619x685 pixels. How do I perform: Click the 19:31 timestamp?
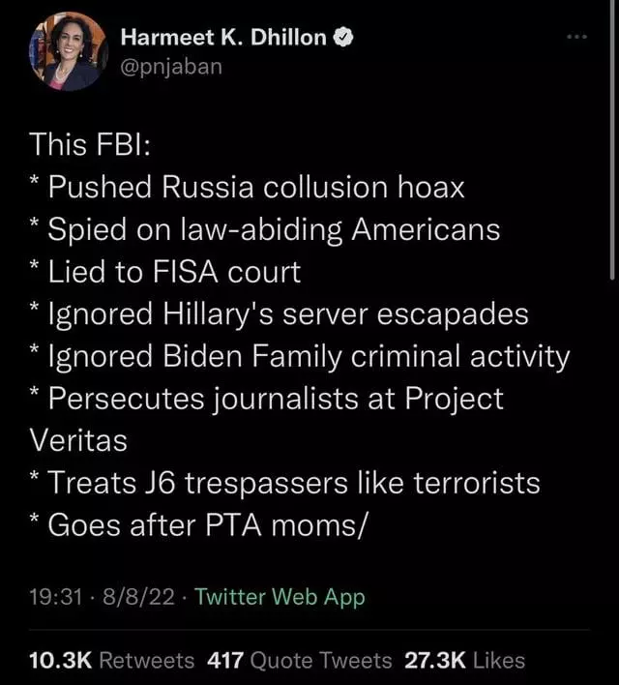click(56, 597)
